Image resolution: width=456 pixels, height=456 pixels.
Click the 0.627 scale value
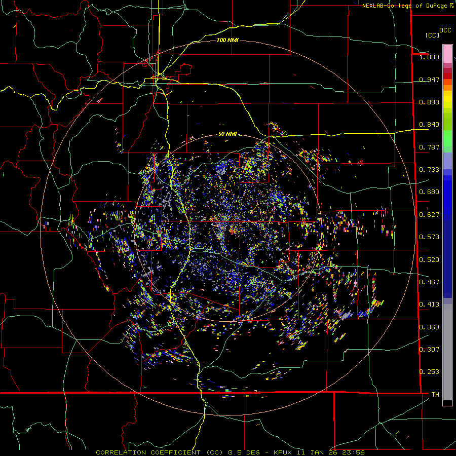429,214
